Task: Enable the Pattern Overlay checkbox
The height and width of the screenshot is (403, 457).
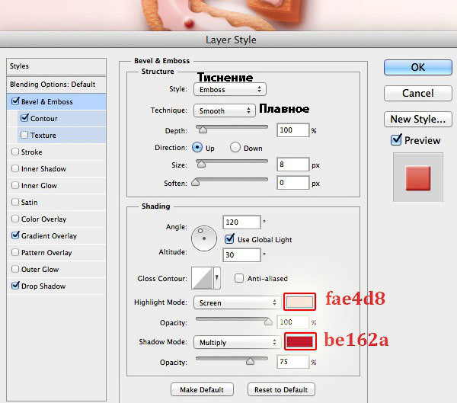Action: pyautogui.click(x=15, y=252)
